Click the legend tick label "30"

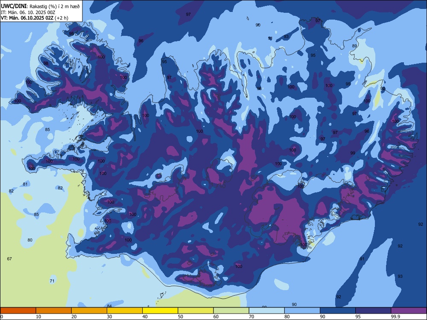click(109, 317)
